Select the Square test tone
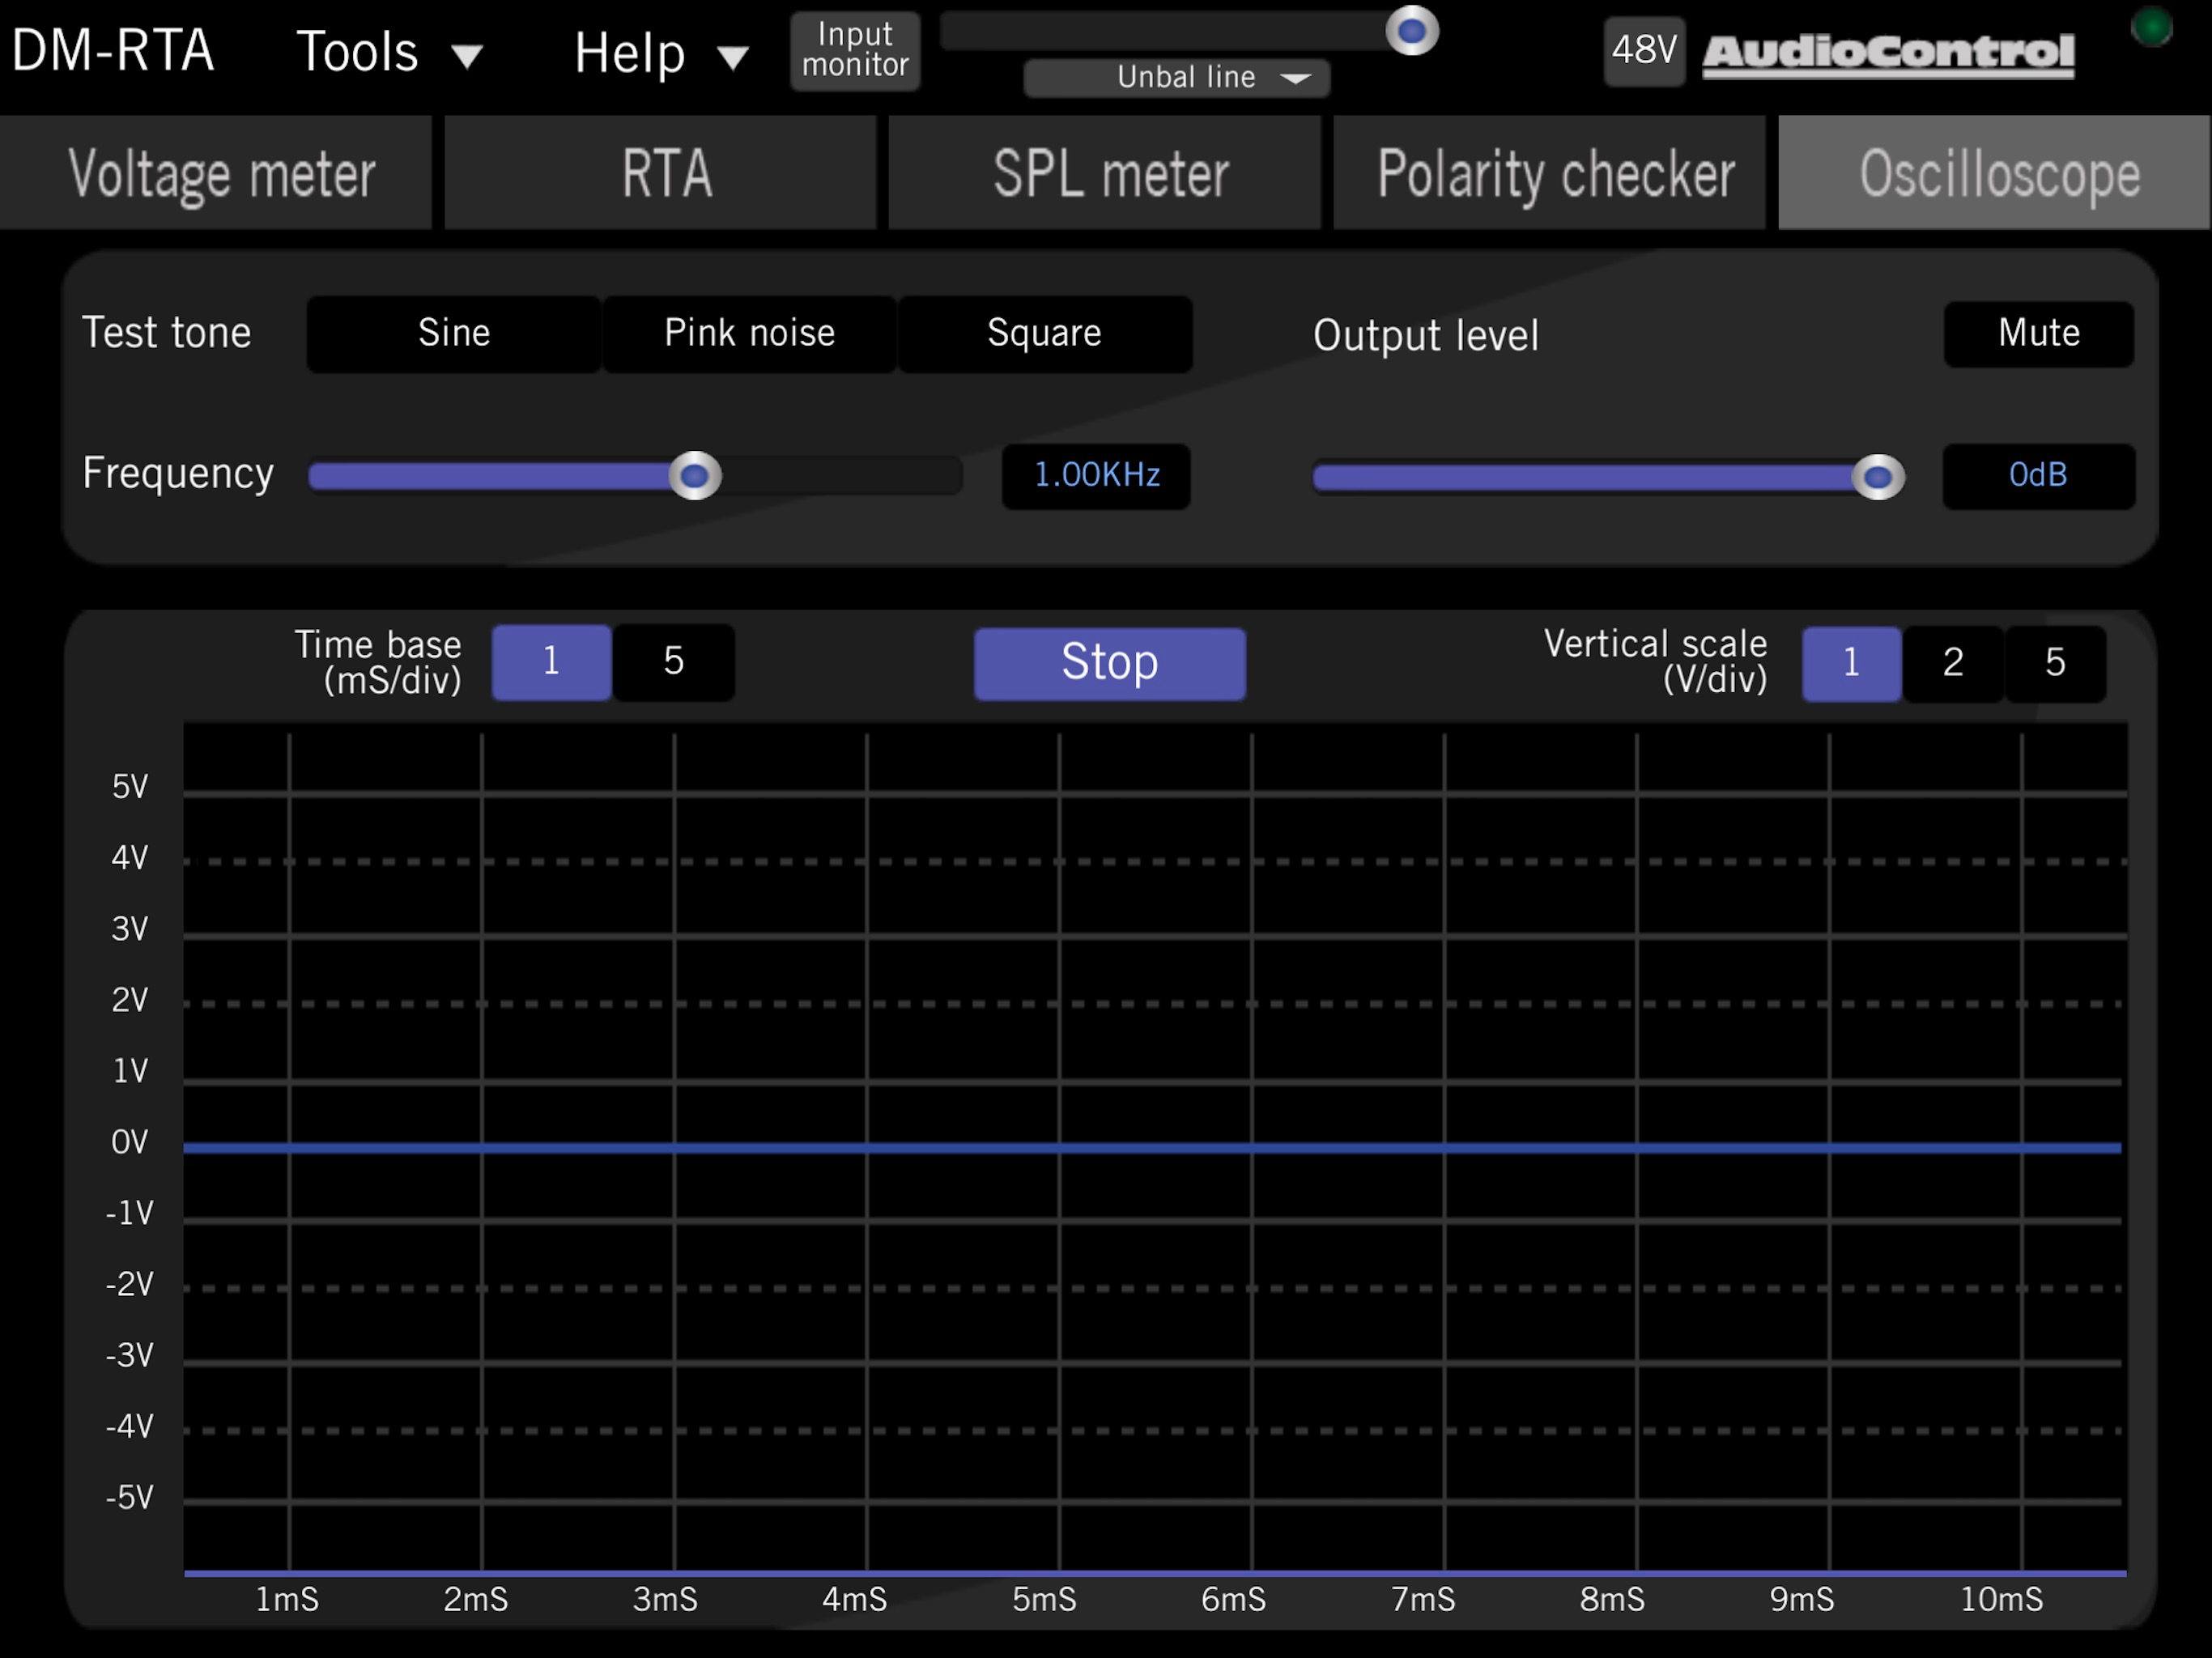Viewport: 2212px width, 1658px height. (x=1044, y=333)
